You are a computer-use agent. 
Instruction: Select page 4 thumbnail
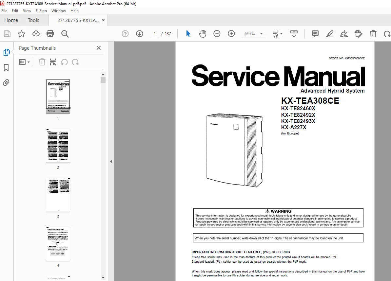[x=58, y=244]
